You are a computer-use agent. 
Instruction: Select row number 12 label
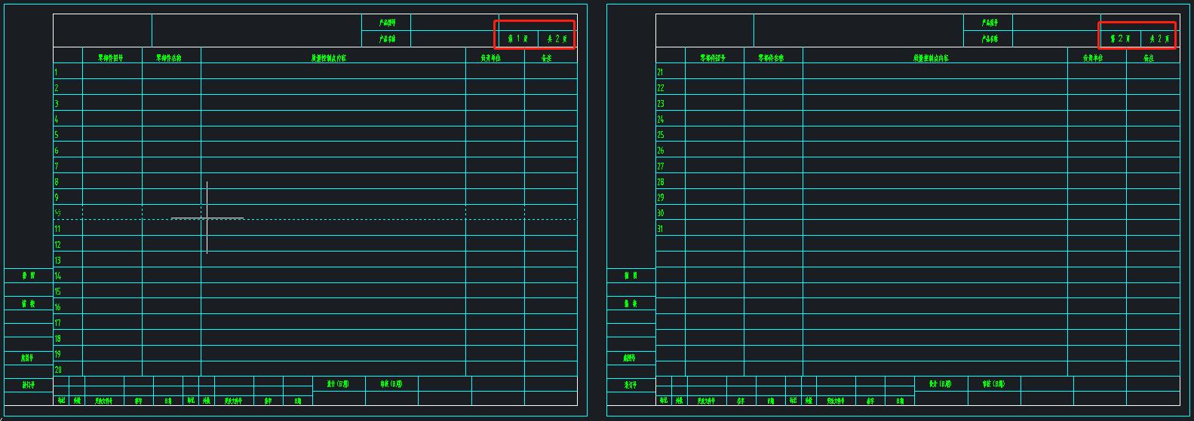point(57,245)
